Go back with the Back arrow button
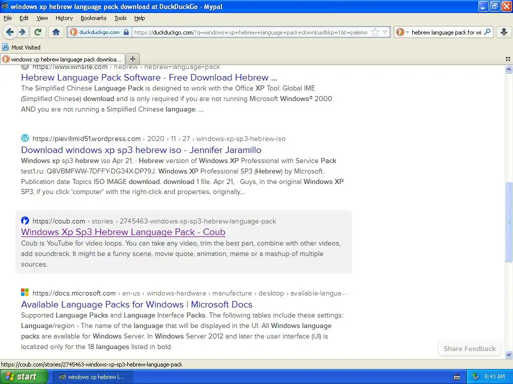Screen dimensions: 513x384 point(10,32)
